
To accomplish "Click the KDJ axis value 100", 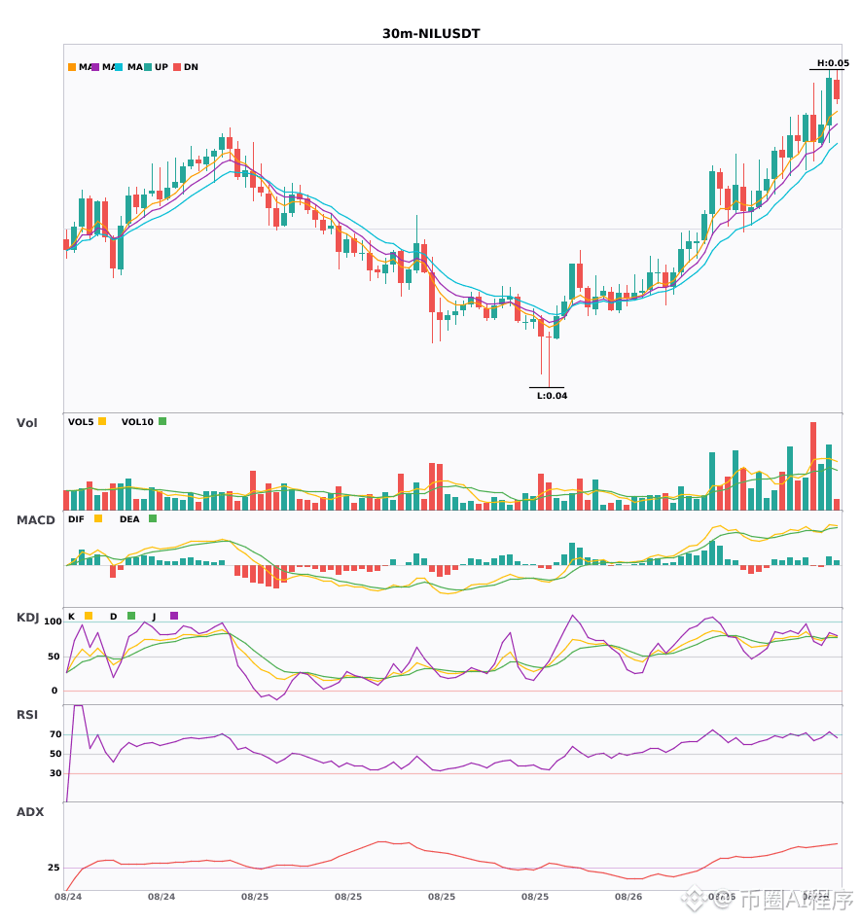I will click(53, 622).
